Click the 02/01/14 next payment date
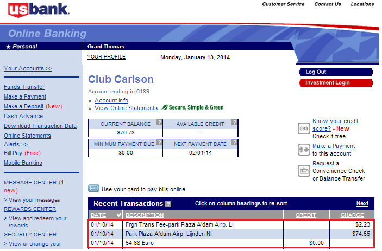Screen dimensions: 382x251 pos(201,153)
